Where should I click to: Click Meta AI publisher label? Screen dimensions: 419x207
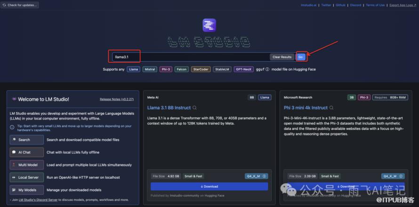tap(153, 97)
